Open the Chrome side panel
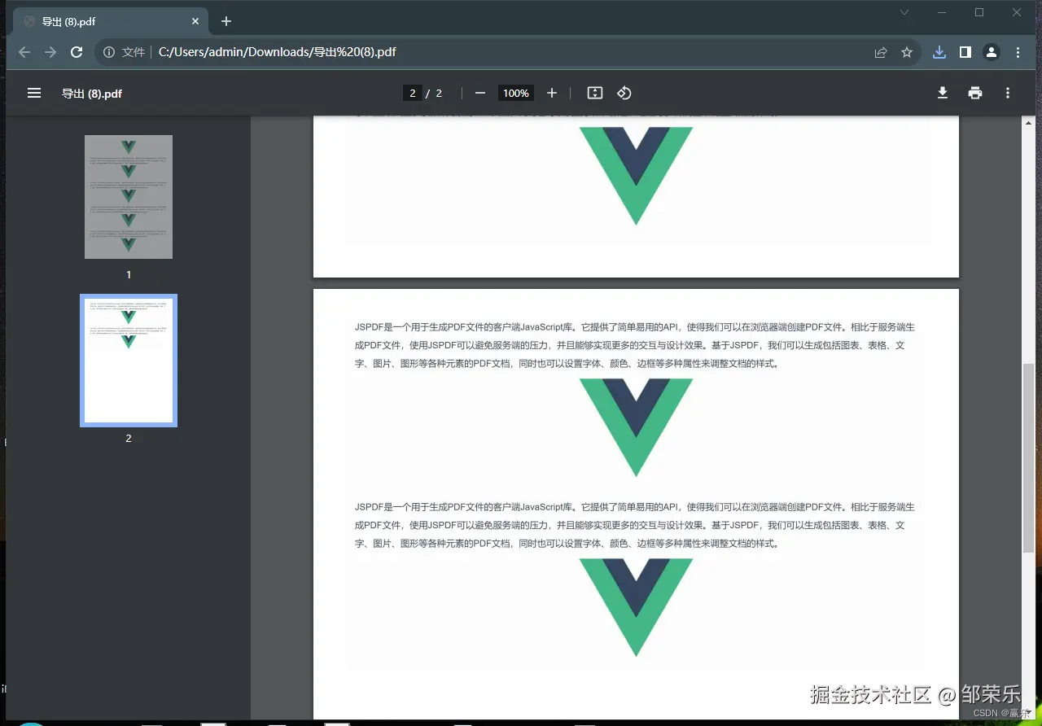 [x=965, y=52]
